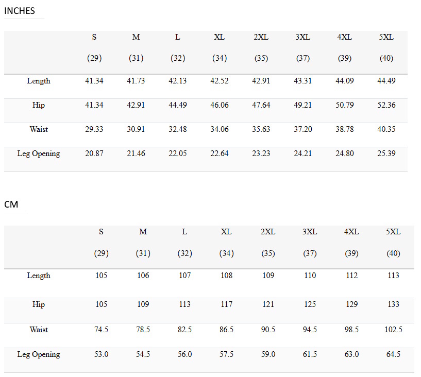The image size is (421, 377).
Task: Select the 37.20 waist measurement
Action: coord(303,129)
